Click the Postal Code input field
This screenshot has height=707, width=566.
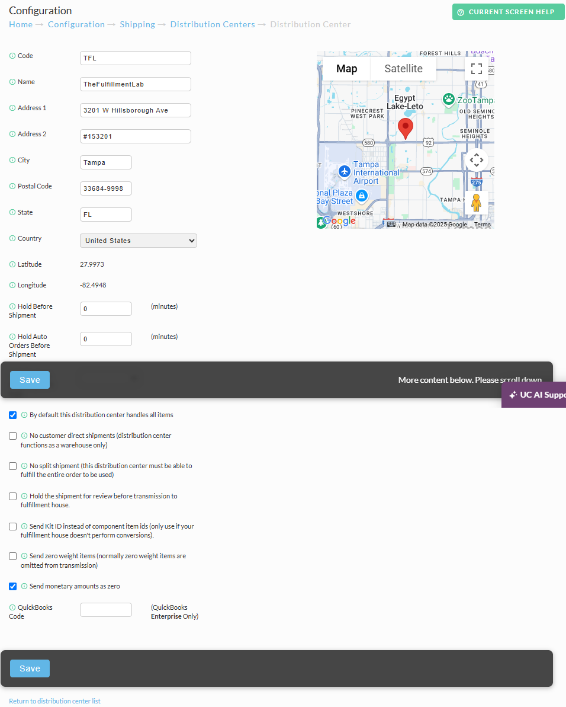(x=106, y=188)
